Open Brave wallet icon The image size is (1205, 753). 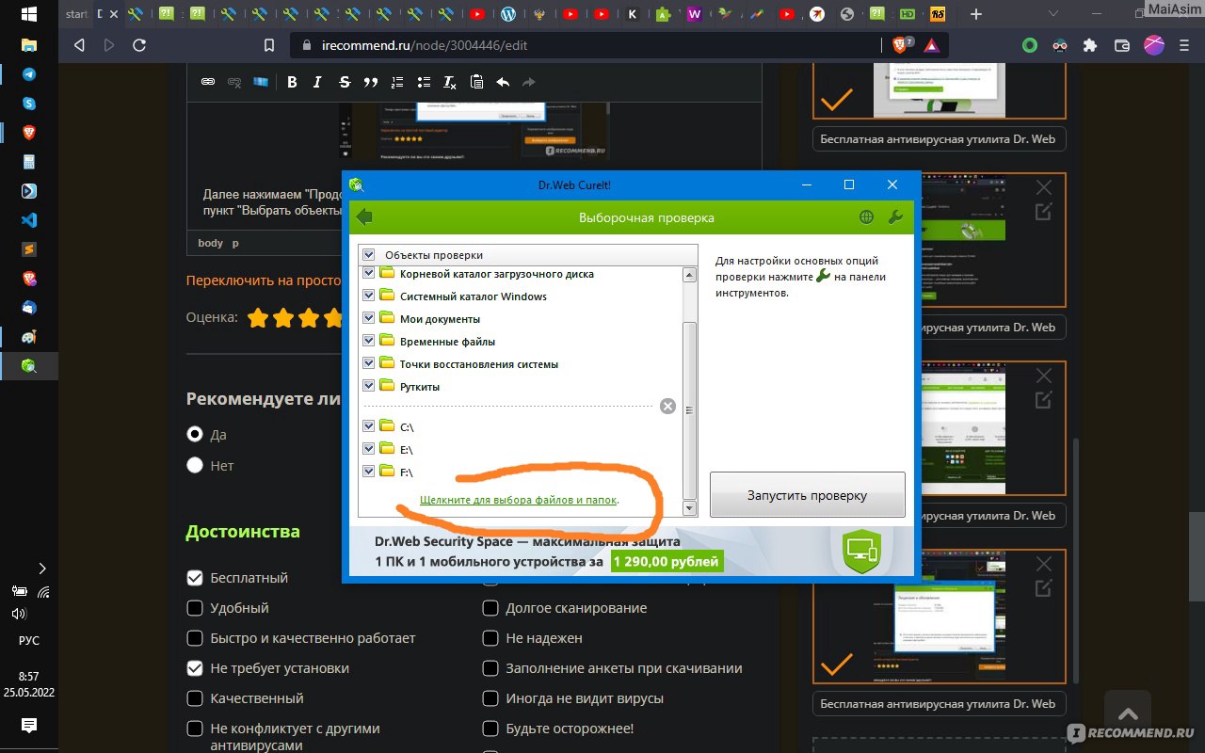(1121, 45)
